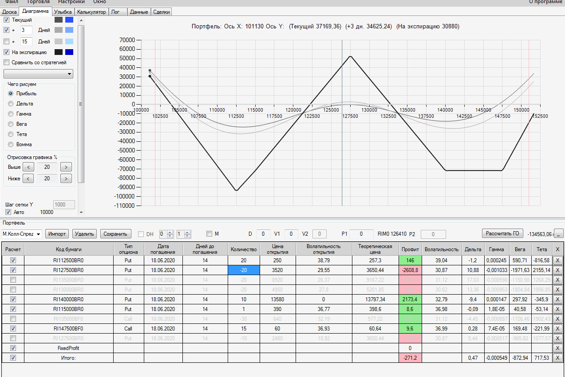565x377 pixels.
Task: Click the 2173,4 profit cell
Action: (x=411, y=299)
